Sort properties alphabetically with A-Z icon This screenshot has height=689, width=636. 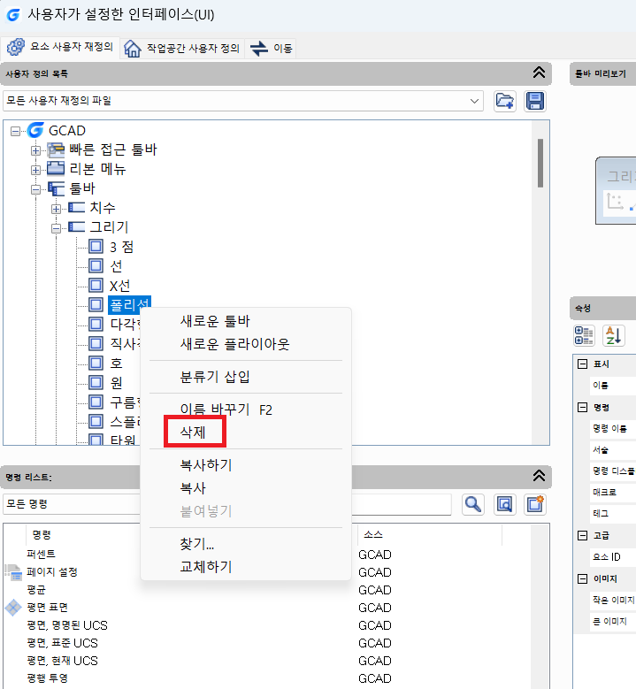[x=613, y=335]
